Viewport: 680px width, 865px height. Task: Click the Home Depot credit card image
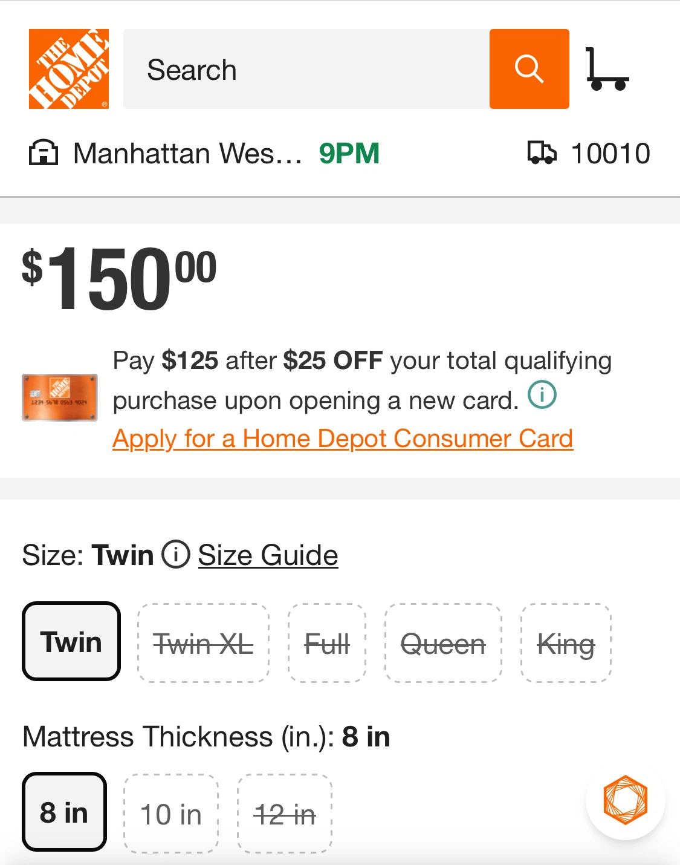click(x=60, y=397)
